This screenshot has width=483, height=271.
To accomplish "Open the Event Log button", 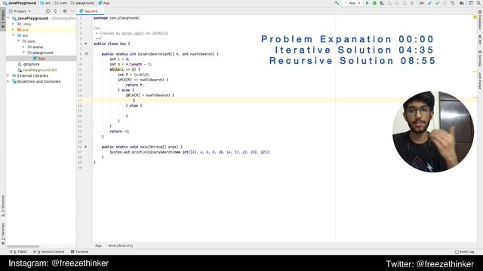I will 465,251.
